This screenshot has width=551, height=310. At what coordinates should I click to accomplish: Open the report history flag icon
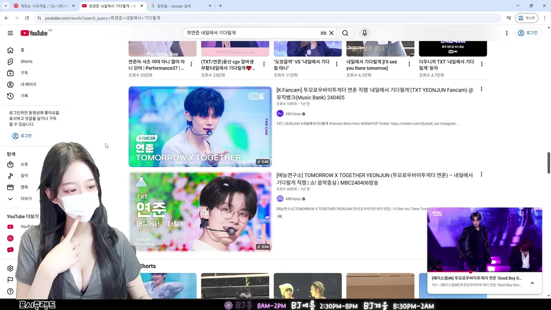click(10, 280)
